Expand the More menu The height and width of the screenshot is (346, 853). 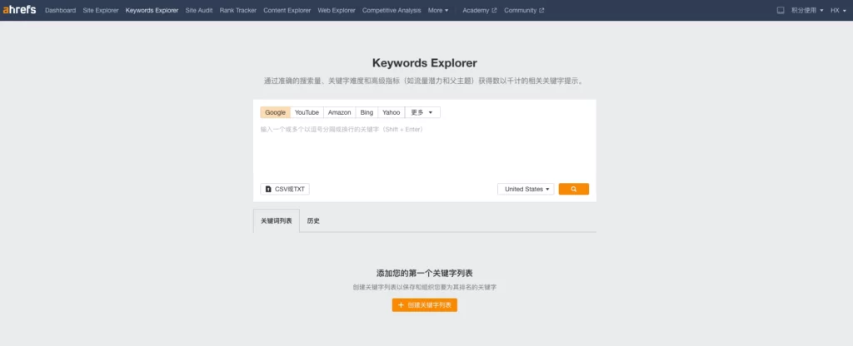click(x=438, y=10)
